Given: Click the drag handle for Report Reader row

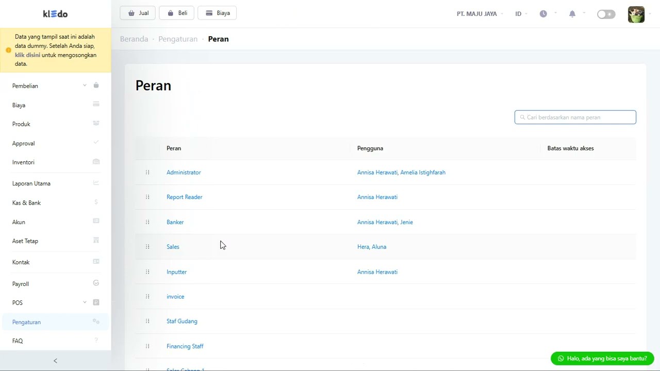Looking at the screenshot, I should click(147, 197).
